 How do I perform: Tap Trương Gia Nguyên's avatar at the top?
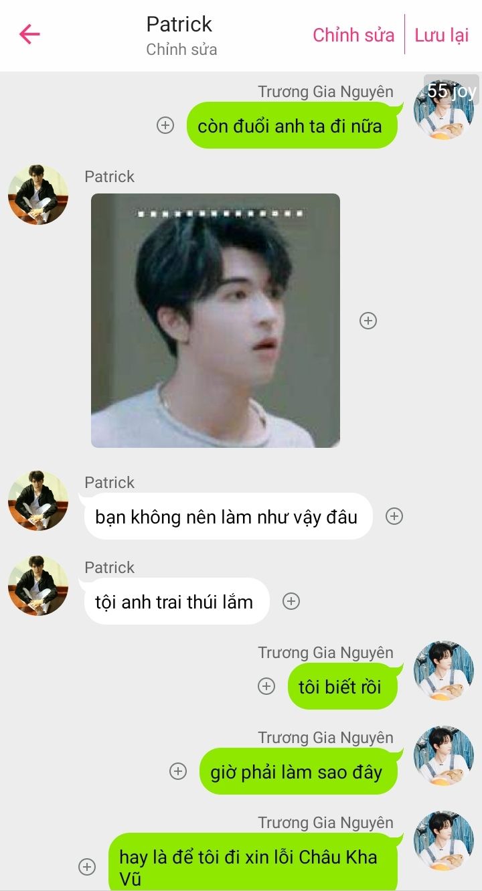click(443, 110)
